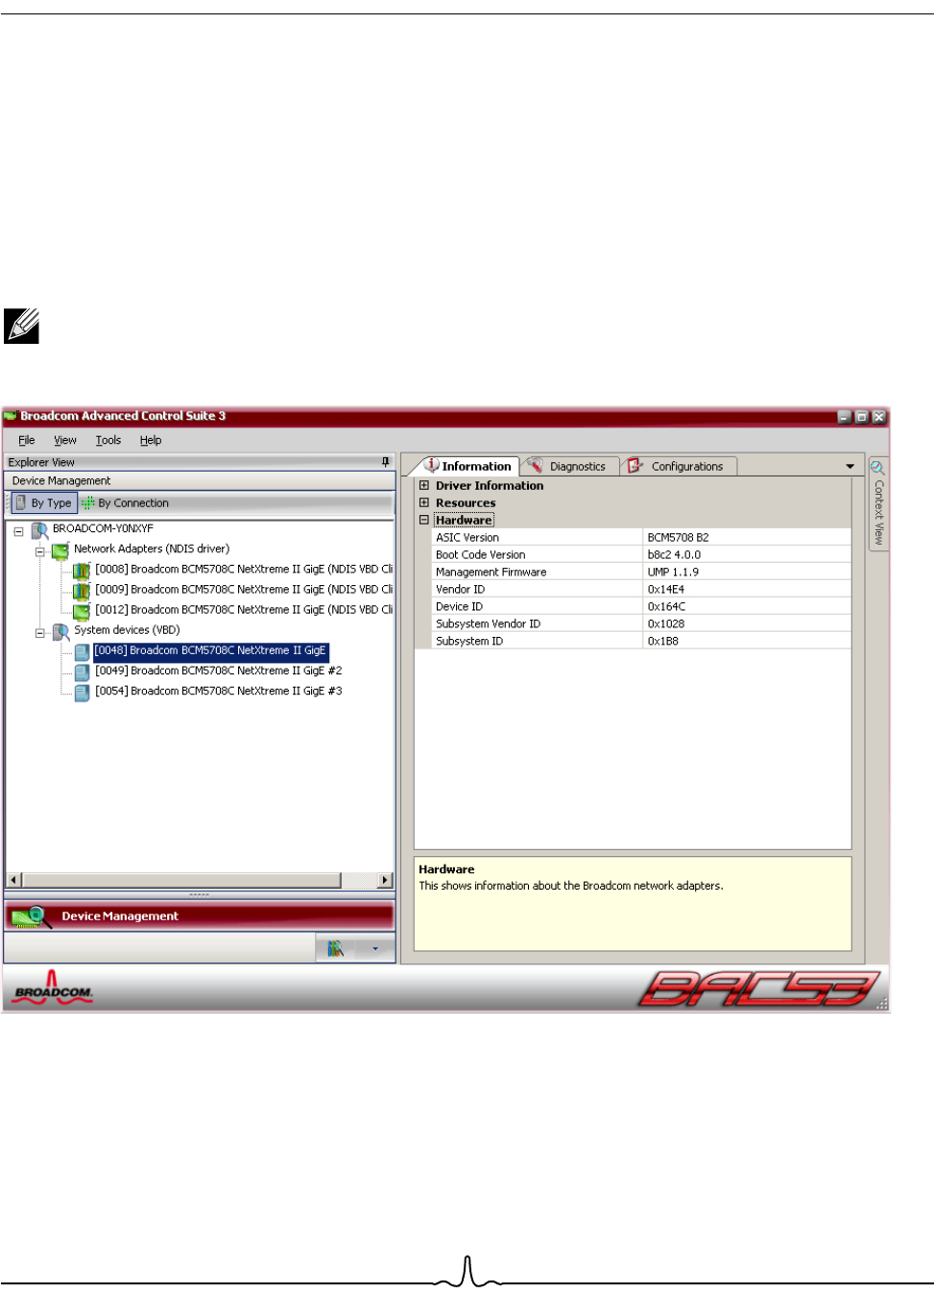Screen dimensions: 934x1294
Task: Click the Subsystem ID value 0x1B8
Action: [662, 641]
